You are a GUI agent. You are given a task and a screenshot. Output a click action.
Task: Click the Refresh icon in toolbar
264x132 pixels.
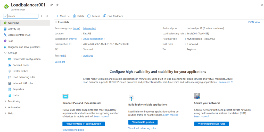pos(89,16)
